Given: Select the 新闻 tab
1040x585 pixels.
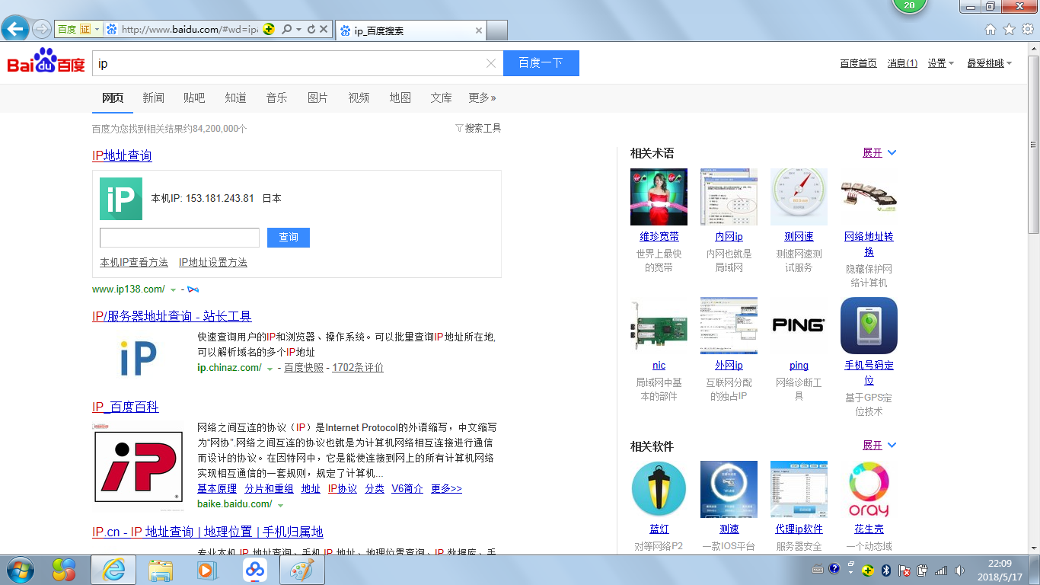Looking at the screenshot, I should point(154,97).
